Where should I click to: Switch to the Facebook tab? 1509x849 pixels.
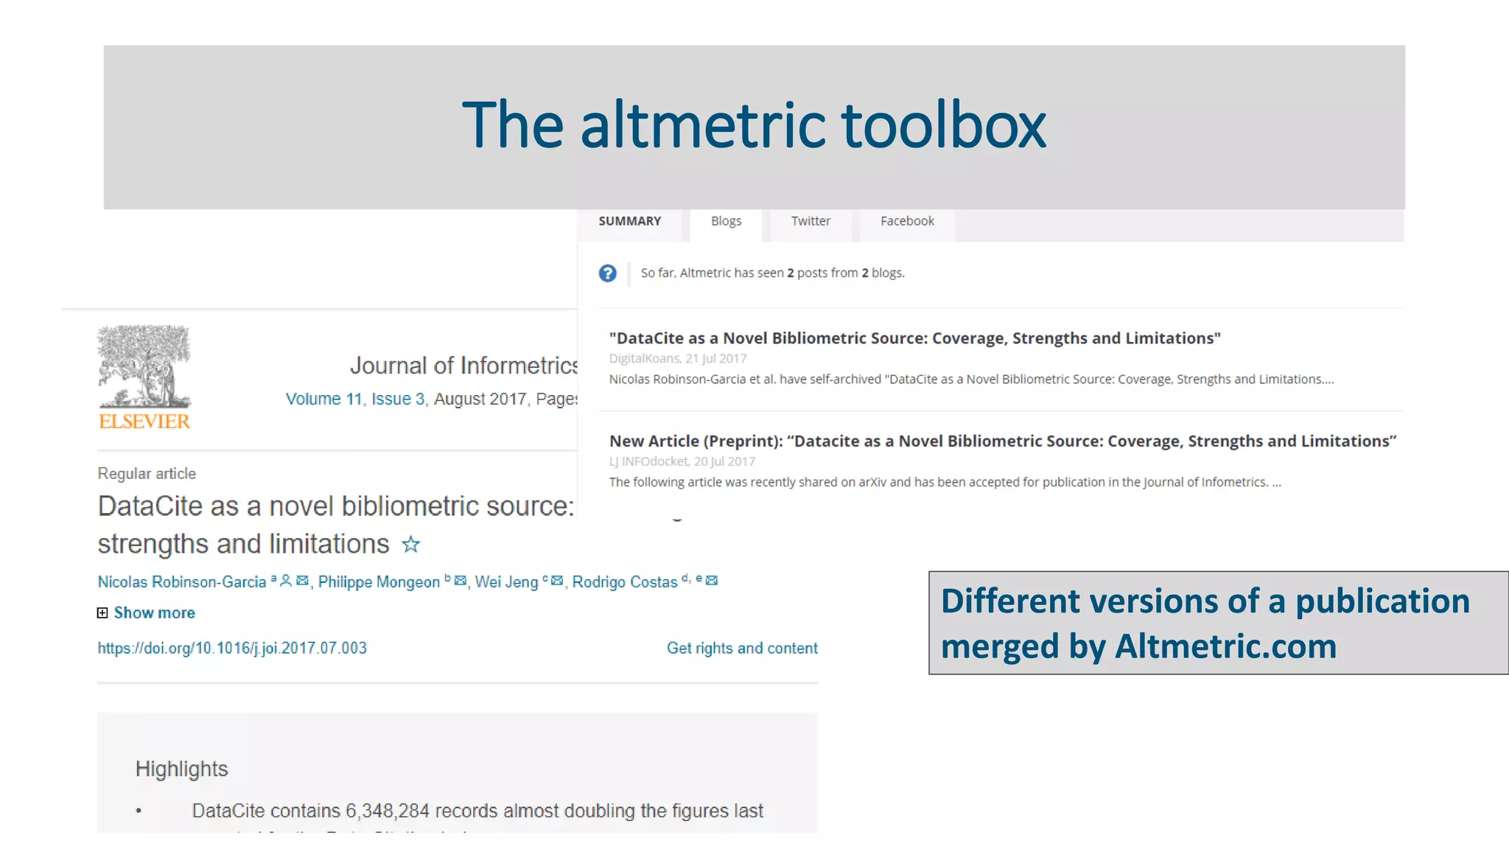pyautogui.click(x=907, y=221)
